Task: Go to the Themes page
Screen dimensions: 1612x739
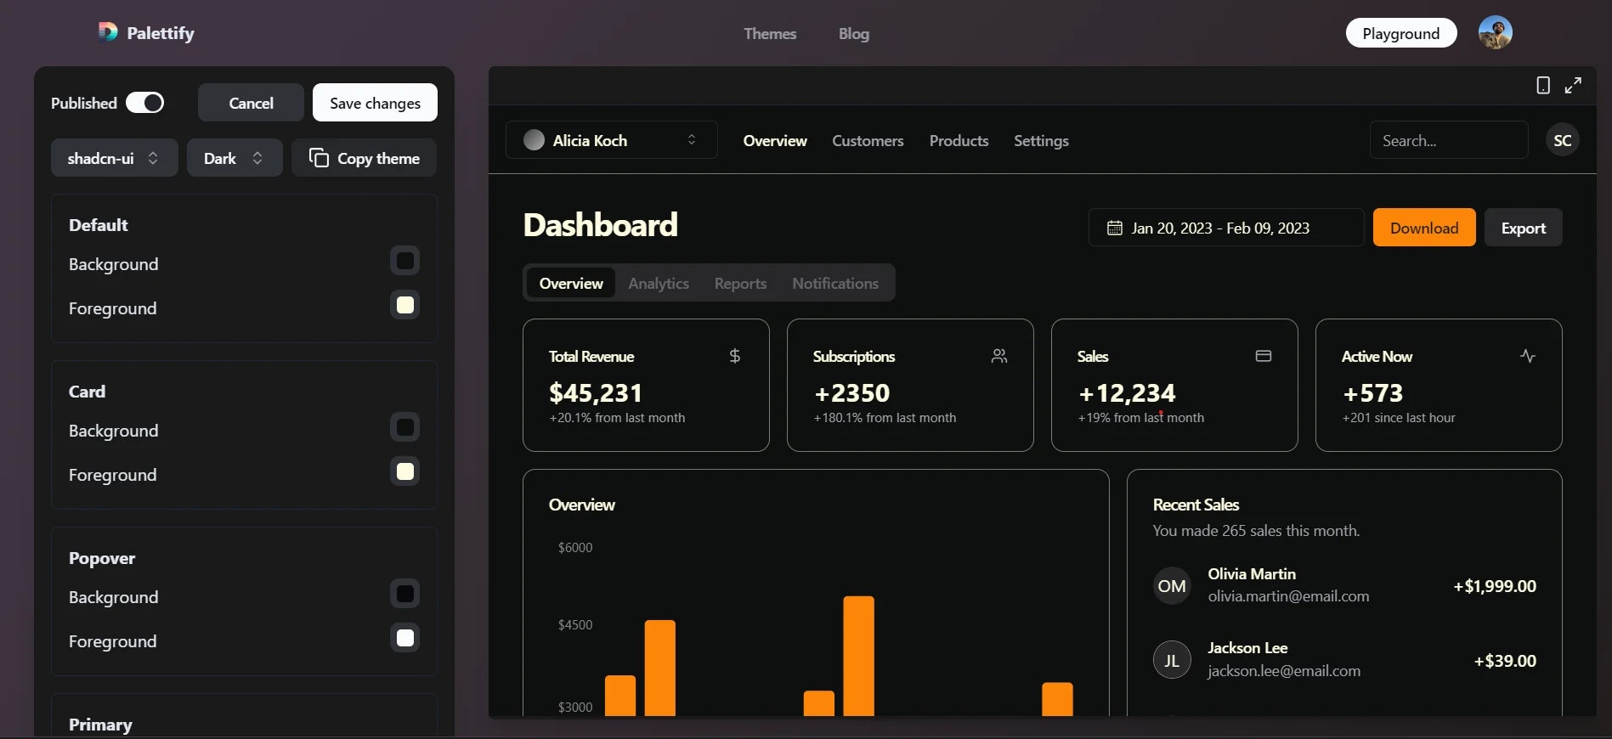Action: (x=770, y=33)
